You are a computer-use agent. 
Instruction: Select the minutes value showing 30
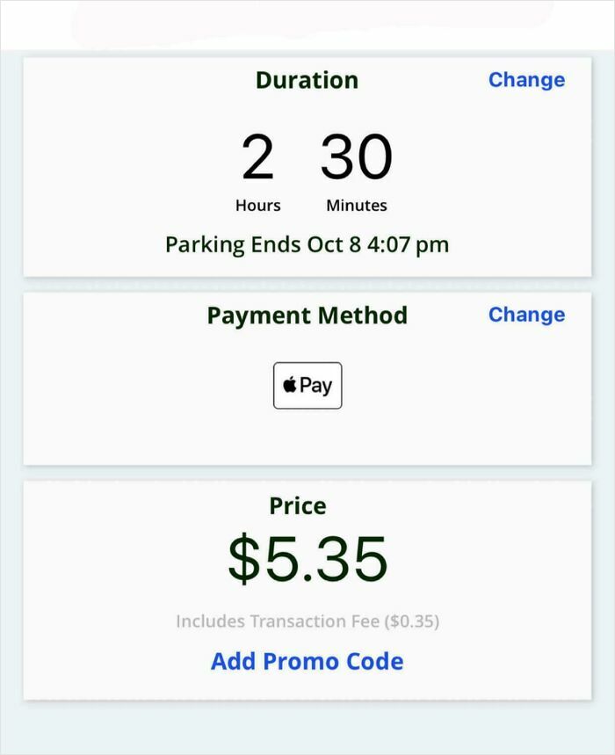tap(356, 158)
